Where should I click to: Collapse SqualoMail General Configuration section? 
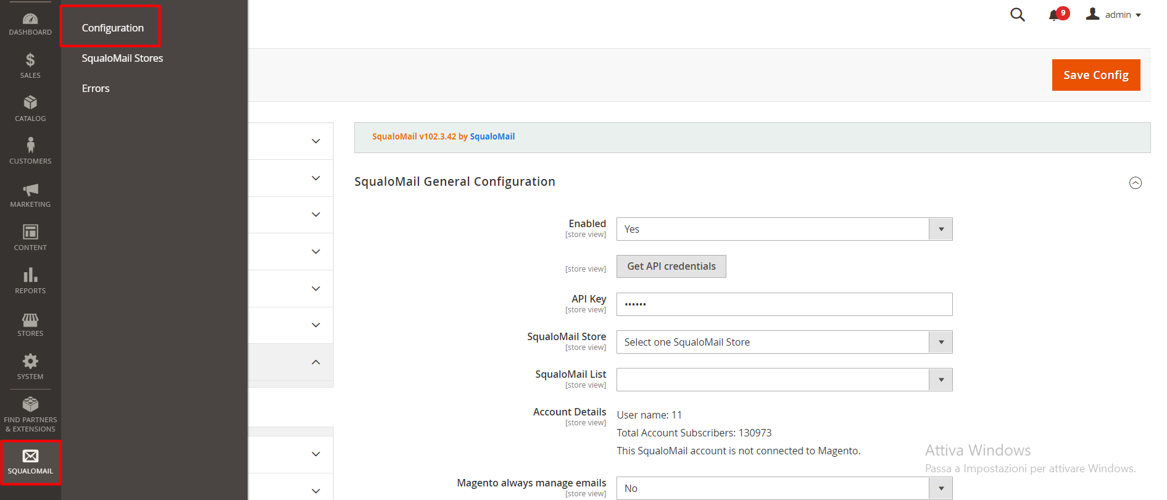1135,183
